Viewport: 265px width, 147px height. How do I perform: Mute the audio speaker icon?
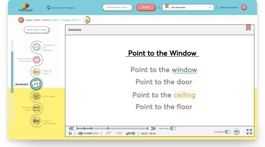[80, 134]
